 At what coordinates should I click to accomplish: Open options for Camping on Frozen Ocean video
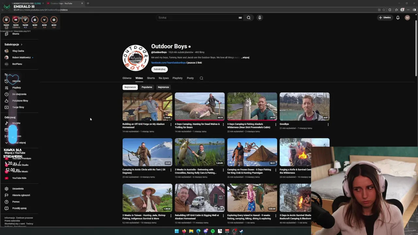(276, 170)
